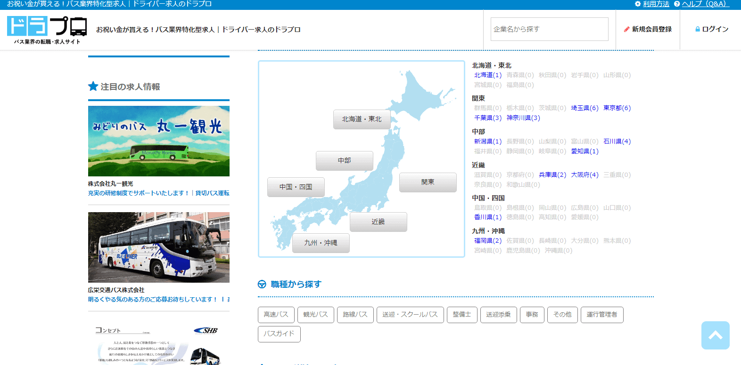
Task: Open 福岡県(2) job listings
Action: click(487, 241)
